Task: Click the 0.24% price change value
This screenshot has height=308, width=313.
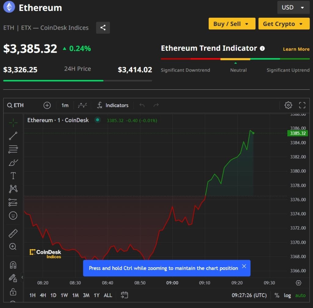Action: (80, 49)
